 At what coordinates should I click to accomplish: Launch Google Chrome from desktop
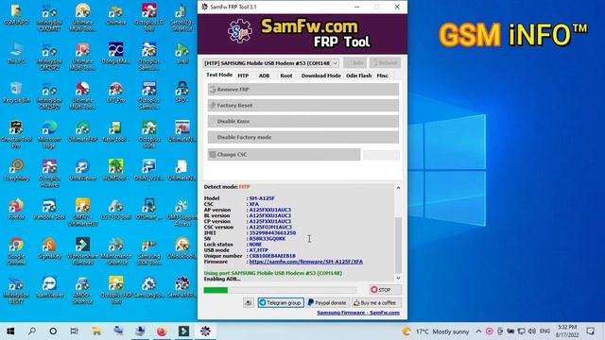(x=16, y=251)
